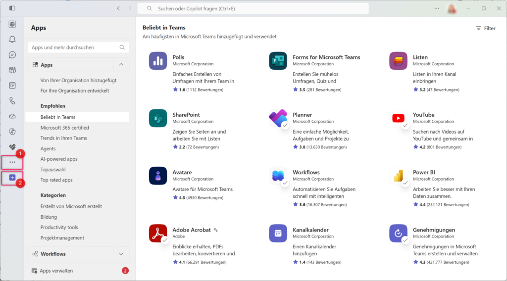This screenshot has height=281, width=507.
Task: Click the Apps section header label
Action: [47, 65]
